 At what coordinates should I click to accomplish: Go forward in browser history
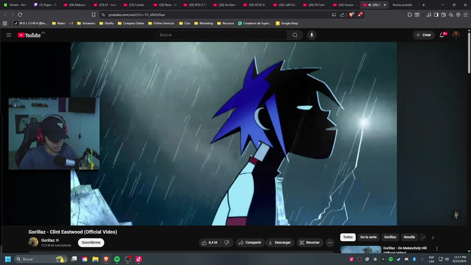point(13,15)
